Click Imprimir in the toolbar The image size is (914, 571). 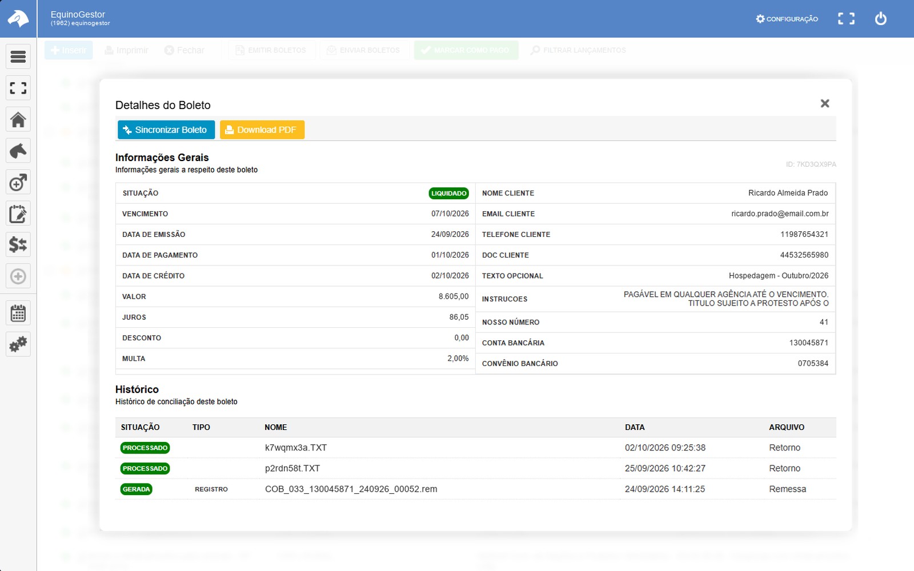(x=126, y=50)
